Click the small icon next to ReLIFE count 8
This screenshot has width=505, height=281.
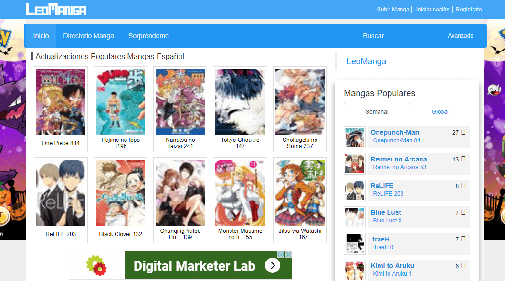click(463, 186)
